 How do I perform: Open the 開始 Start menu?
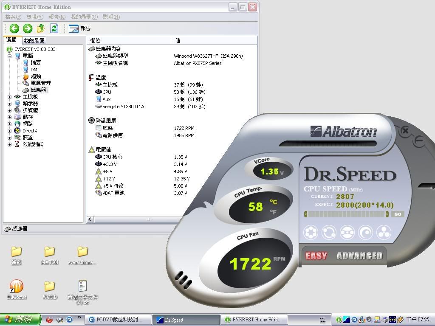point(20,320)
